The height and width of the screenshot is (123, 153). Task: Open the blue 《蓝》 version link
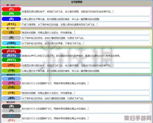pyautogui.click(x=11, y=19)
